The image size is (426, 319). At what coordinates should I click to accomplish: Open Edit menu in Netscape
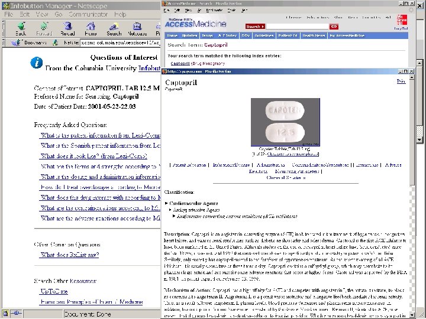pyautogui.click(x=24, y=14)
